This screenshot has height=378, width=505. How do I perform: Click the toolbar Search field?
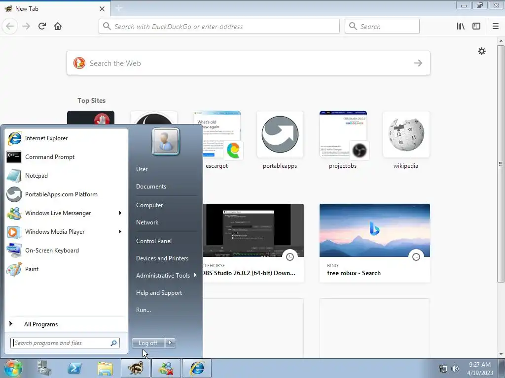click(x=382, y=27)
